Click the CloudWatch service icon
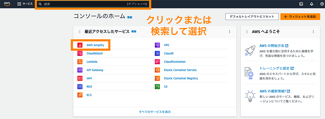Viewport: 325px width, 119px height. 80,54
